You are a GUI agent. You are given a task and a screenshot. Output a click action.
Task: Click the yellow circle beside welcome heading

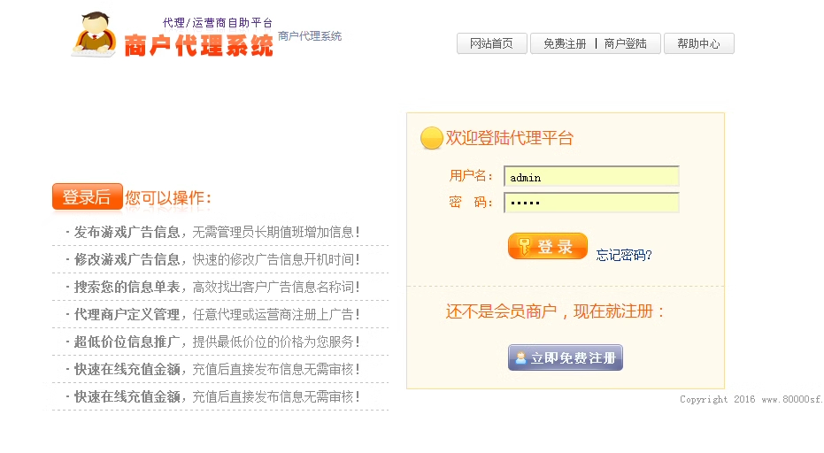[x=431, y=138]
